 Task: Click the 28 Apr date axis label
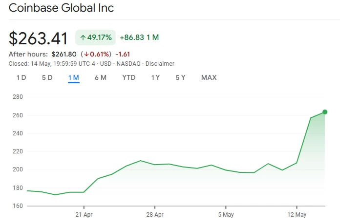tap(154, 214)
